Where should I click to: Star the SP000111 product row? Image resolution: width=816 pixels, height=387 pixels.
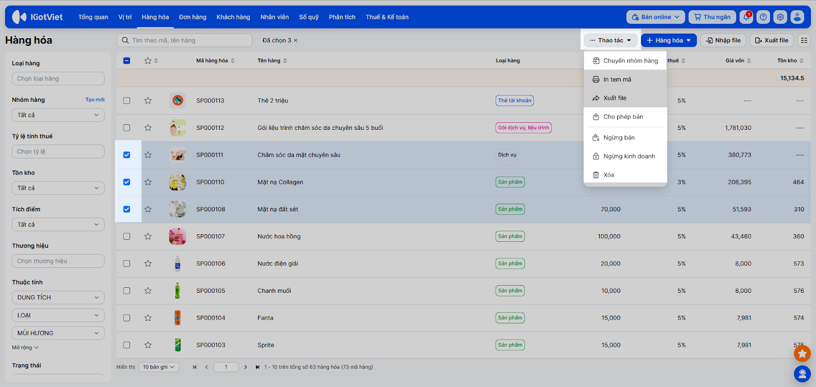click(148, 155)
